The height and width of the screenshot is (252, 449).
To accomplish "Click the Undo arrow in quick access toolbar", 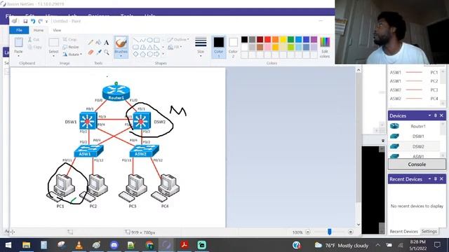I will [33, 21].
